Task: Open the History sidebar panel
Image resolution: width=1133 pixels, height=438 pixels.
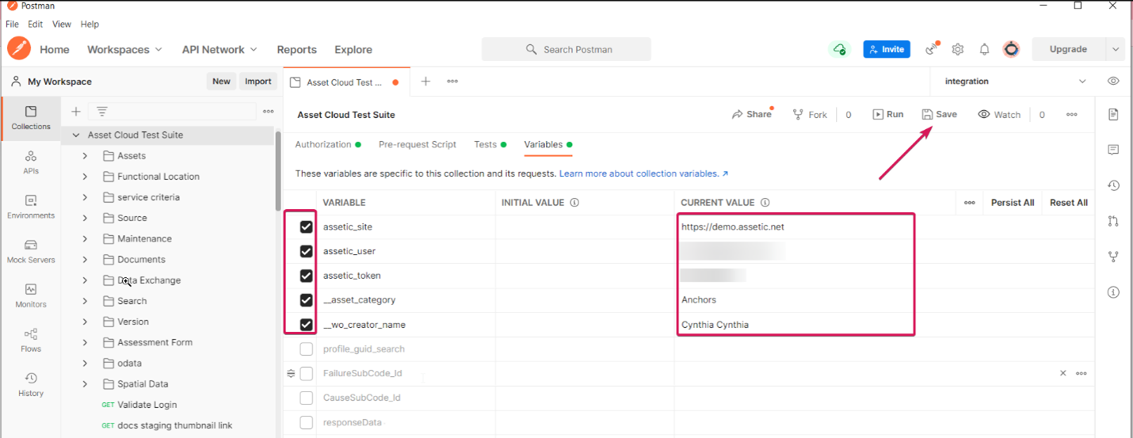Action: (x=31, y=384)
